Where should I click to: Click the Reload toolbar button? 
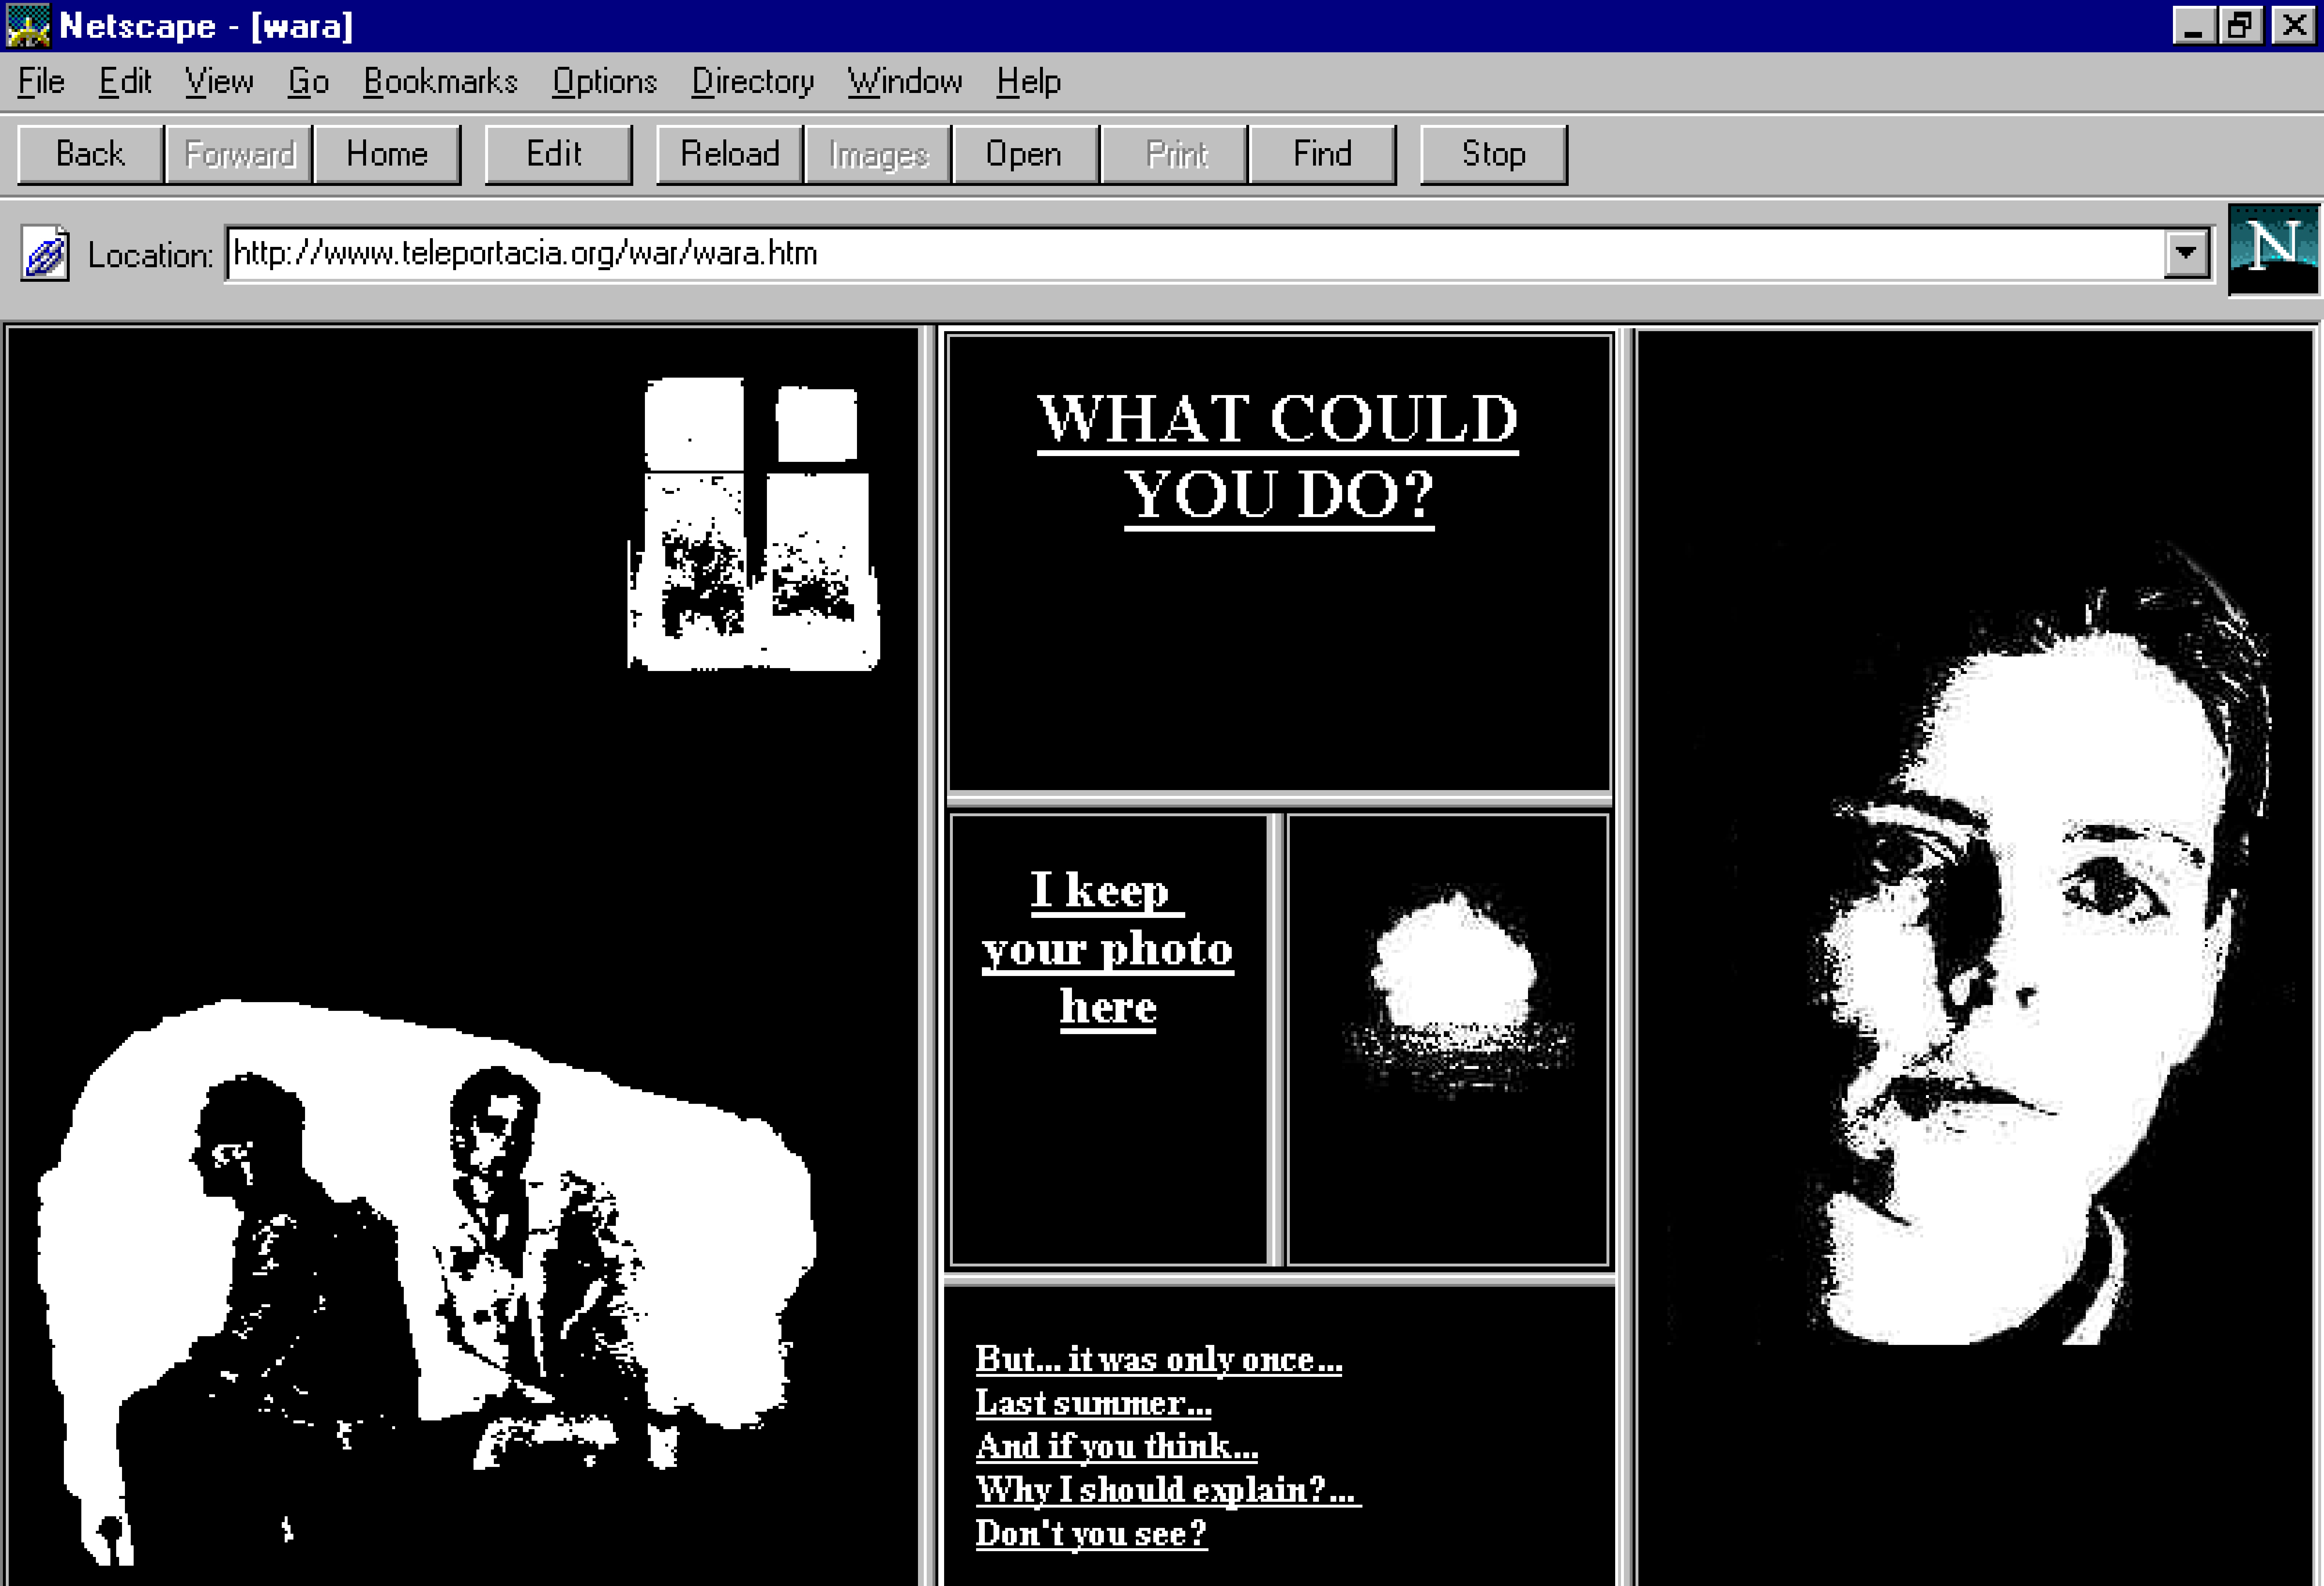tap(729, 154)
